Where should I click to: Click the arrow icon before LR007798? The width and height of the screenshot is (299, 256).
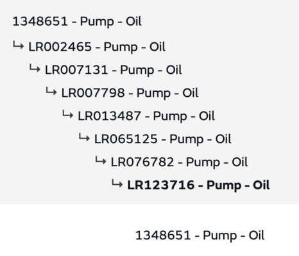[x=51, y=91]
